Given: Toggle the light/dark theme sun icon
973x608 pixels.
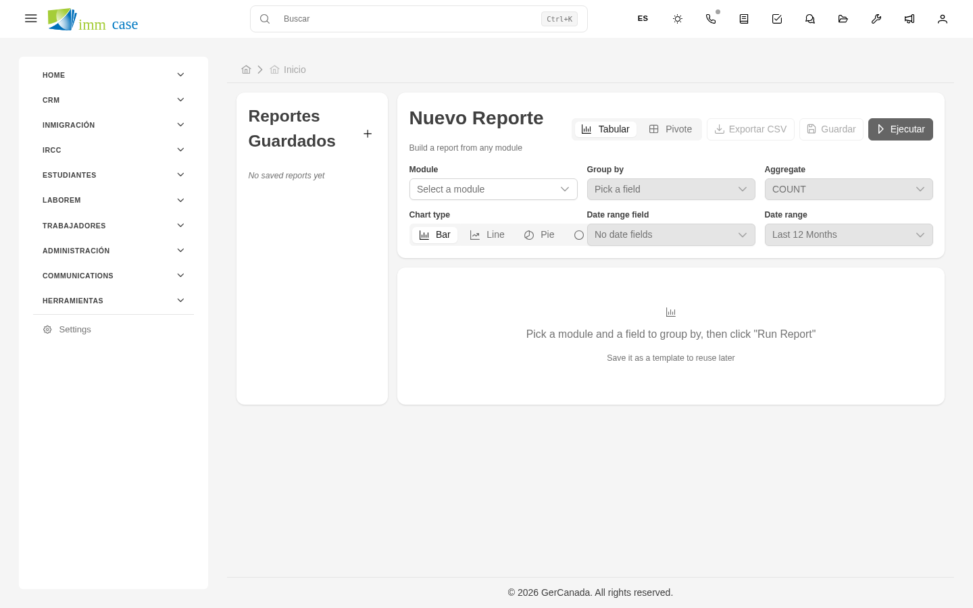Looking at the screenshot, I should coord(678,19).
